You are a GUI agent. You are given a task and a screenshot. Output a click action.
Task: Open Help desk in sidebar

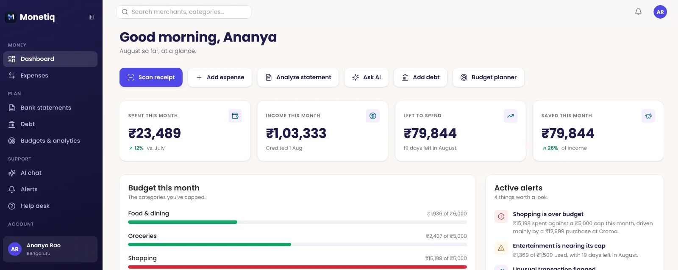pyautogui.click(x=50, y=206)
